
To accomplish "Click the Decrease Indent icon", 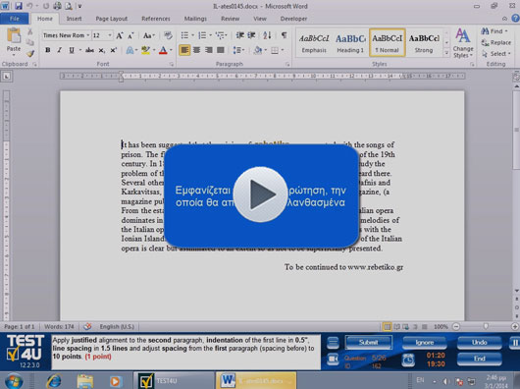I will click(x=240, y=35).
